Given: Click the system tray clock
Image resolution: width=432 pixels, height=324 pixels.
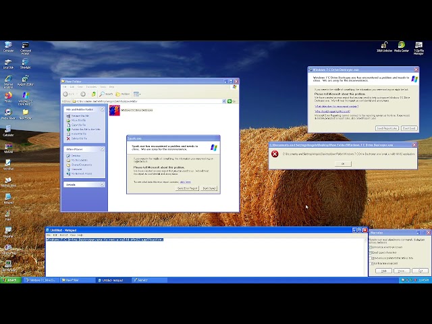Looking at the screenshot, I should tap(423, 280).
